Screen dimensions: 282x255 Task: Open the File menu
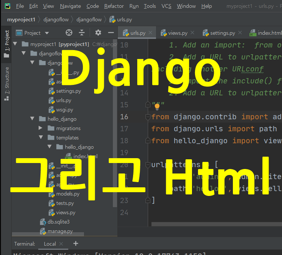pyautogui.click(x=20, y=6)
